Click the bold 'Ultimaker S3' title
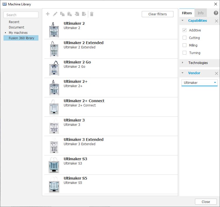This screenshot has width=220, height=207. click(75, 159)
